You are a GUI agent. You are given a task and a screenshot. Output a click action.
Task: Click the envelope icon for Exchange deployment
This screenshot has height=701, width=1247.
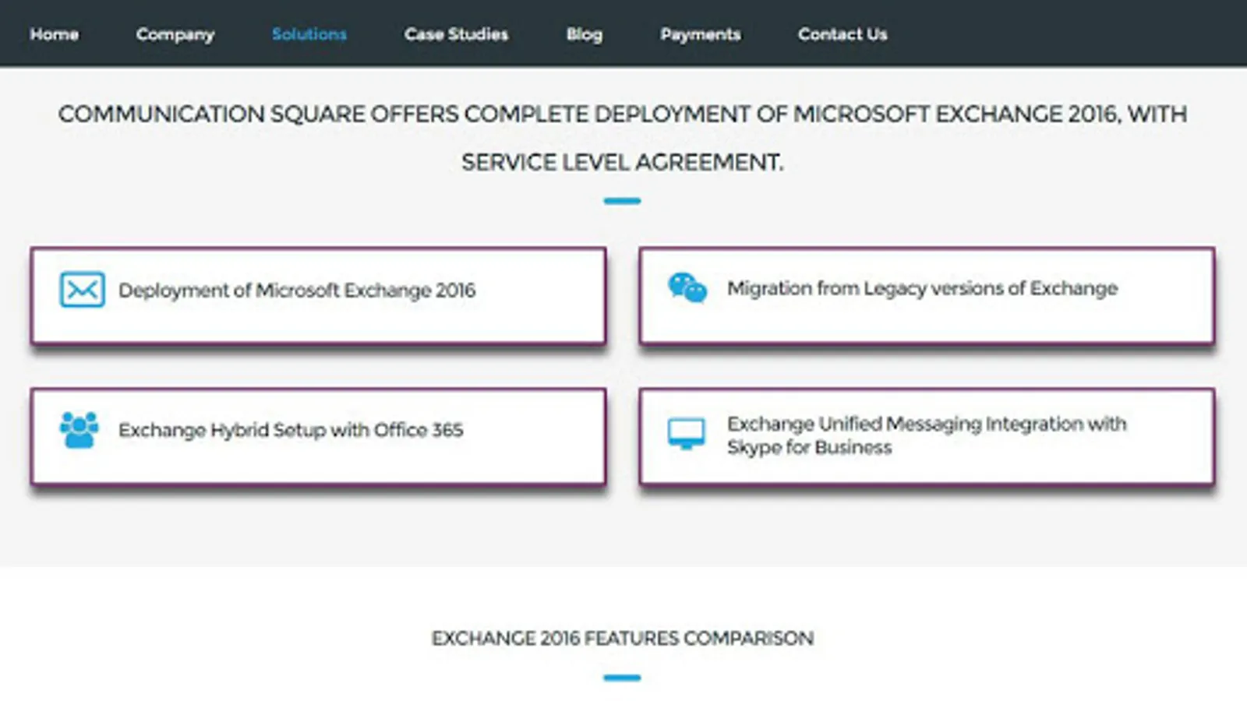(x=82, y=290)
